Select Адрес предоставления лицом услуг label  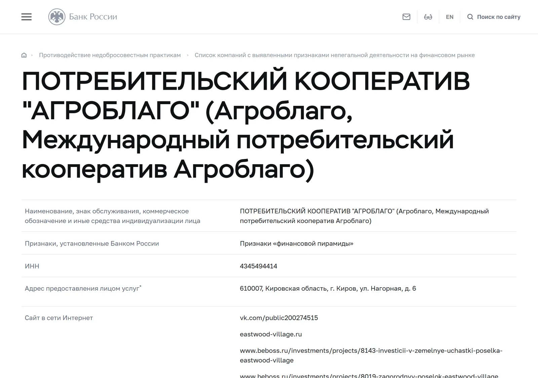tap(83, 288)
